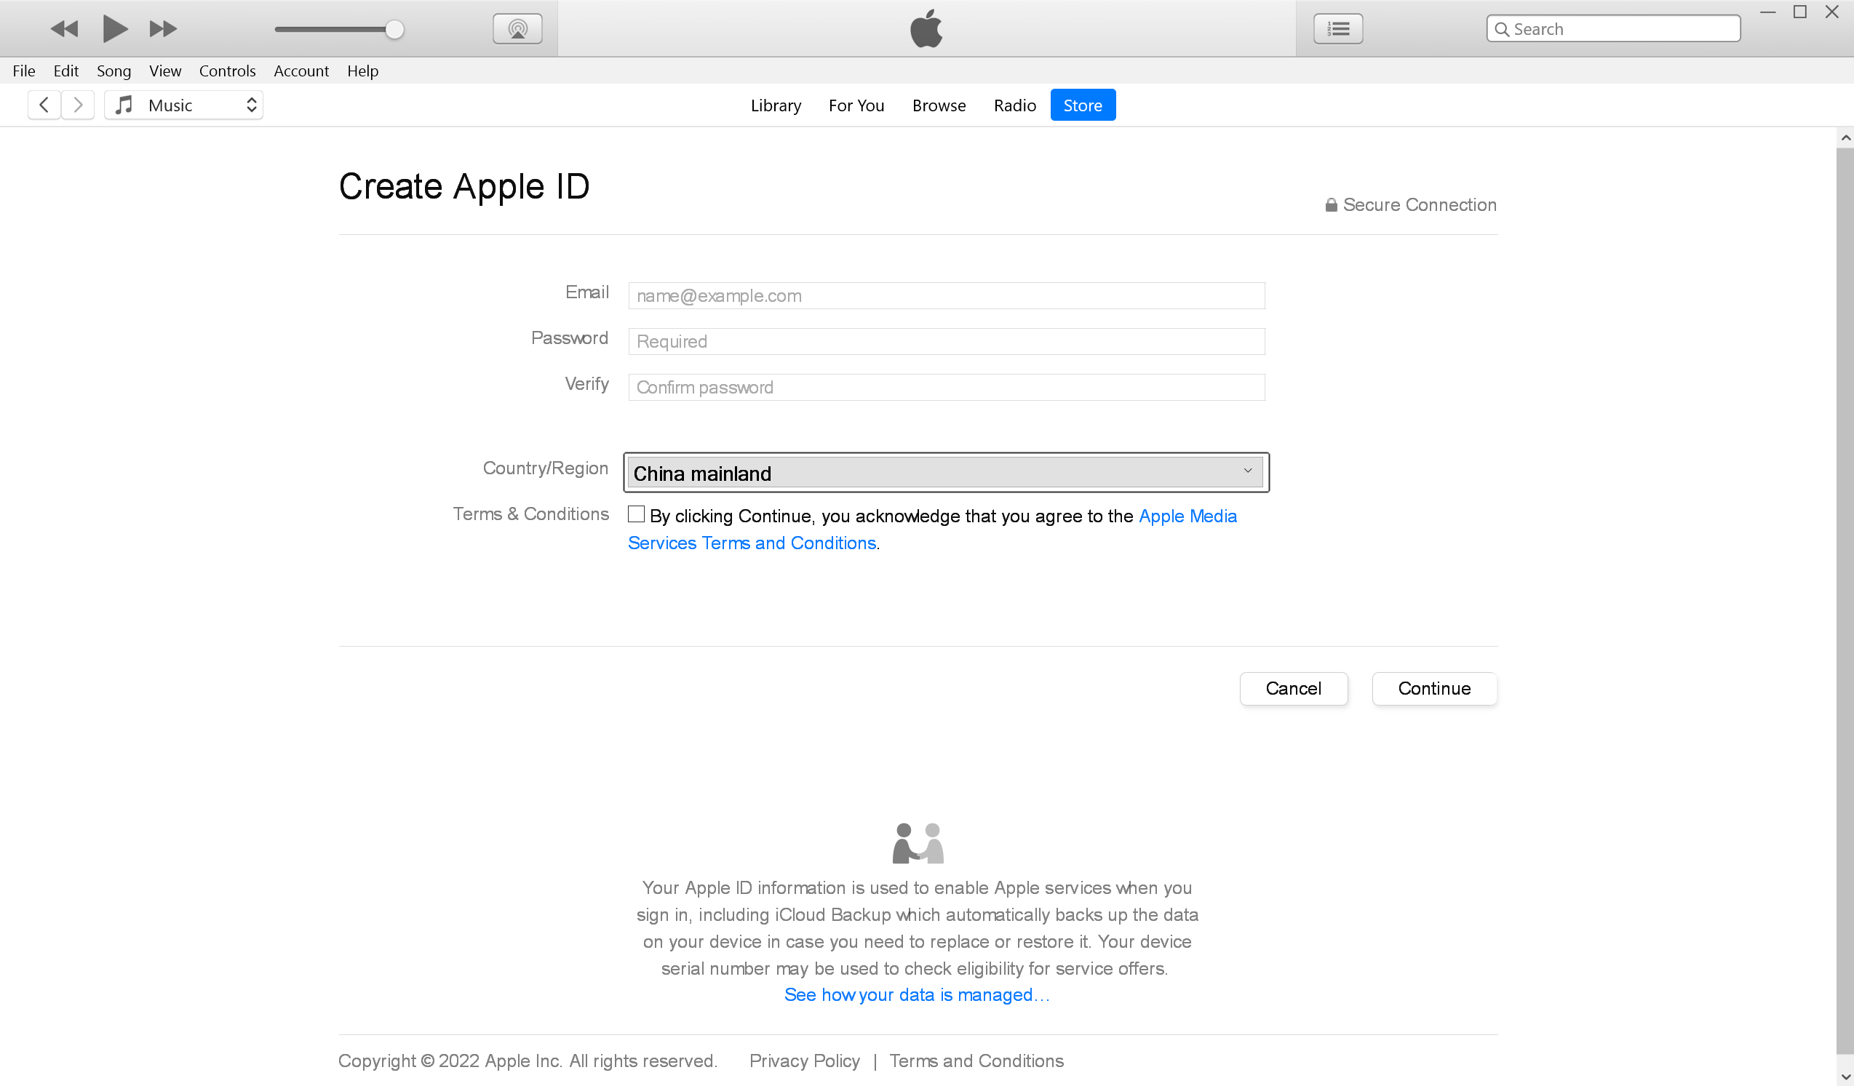This screenshot has height=1086, width=1854.
Task: Open the Music media type selector
Action: [x=183, y=105]
